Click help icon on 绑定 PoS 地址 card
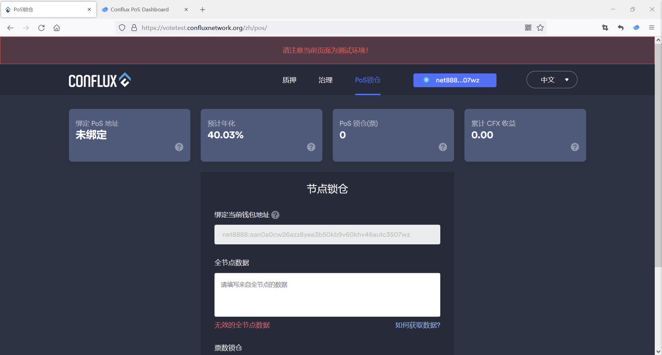 tap(179, 147)
